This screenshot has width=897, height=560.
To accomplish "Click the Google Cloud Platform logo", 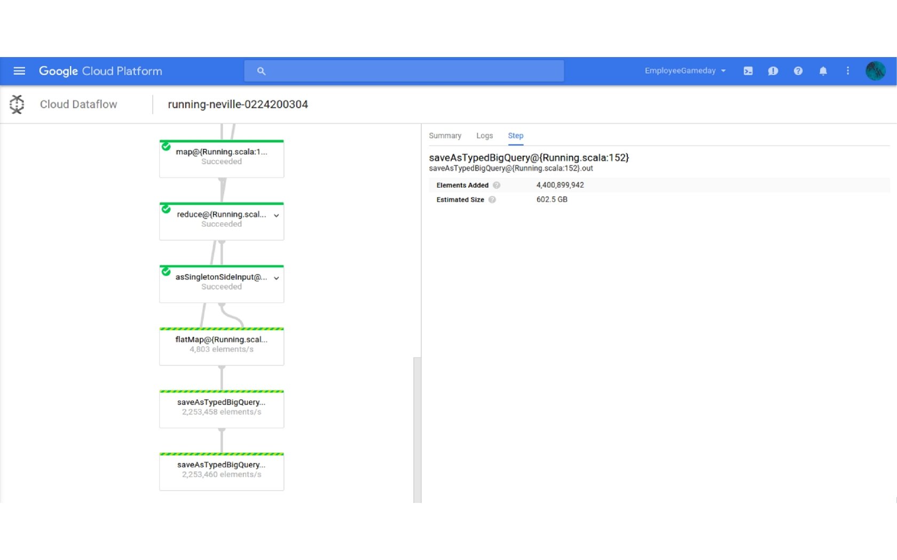I will point(100,71).
